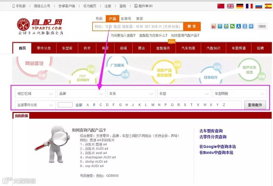Select the 宜配数据 tab
Image resolution: width=273 pixels, height=186 pixels.
21,116
